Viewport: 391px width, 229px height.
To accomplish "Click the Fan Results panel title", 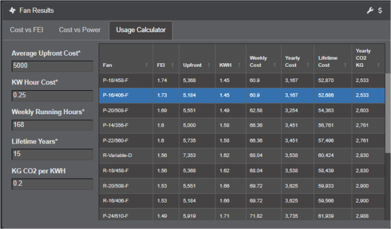I will 36,11.
